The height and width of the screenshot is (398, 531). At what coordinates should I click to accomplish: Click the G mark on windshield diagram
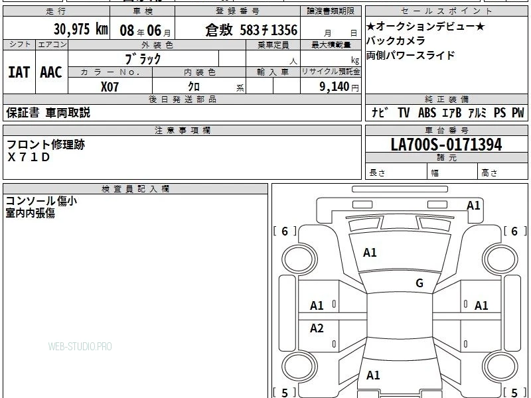point(419,283)
